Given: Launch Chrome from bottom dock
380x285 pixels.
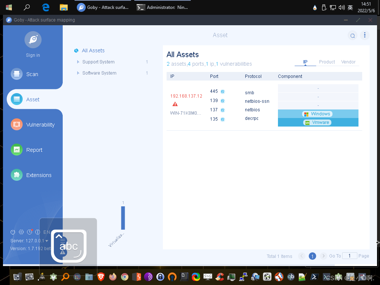Looking at the screenshot, I should (x=125, y=276).
